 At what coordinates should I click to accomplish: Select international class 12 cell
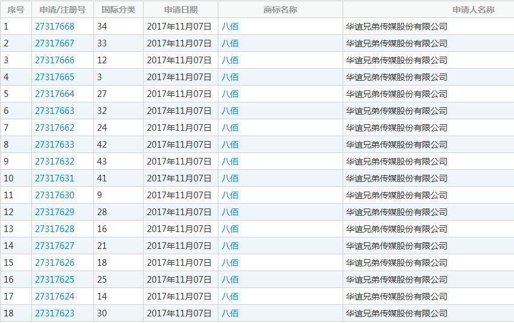click(x=118, y=60)
